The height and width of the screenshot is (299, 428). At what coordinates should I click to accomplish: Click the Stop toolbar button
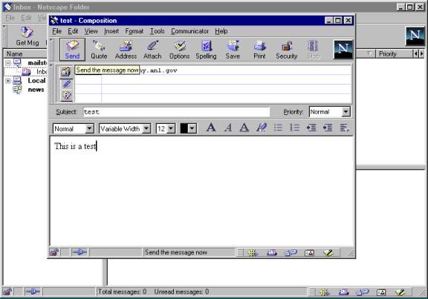[313, 50]
